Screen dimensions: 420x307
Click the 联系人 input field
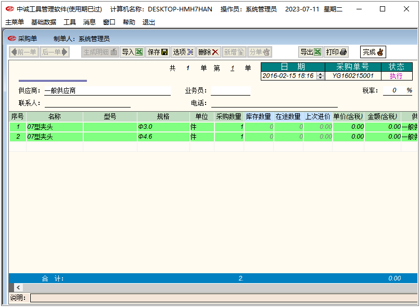tap(87, 103)
